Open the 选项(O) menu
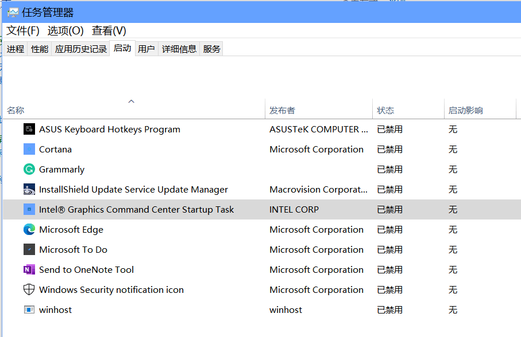 point(65,31)
